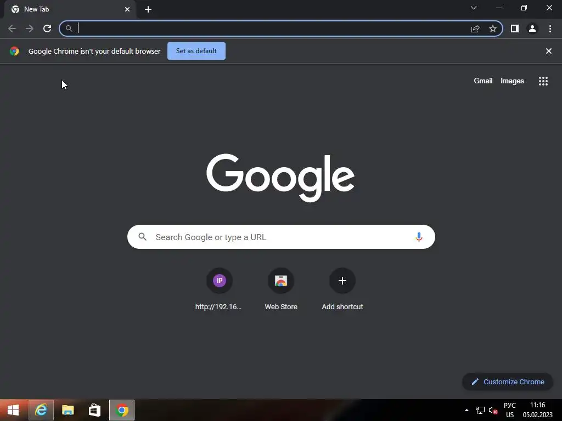Image resolution: width=562 pixels, height=421 pixels.
Task: Open Chrome's three-dot menu
Action: pos(550,29)
